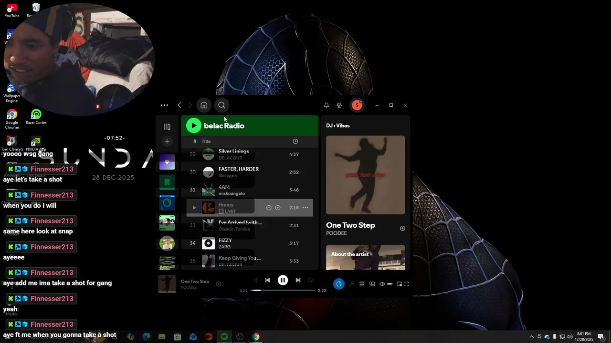Viewport: 611px width, 343px height.
Task: Skip to next track
Action: point(298,280)
